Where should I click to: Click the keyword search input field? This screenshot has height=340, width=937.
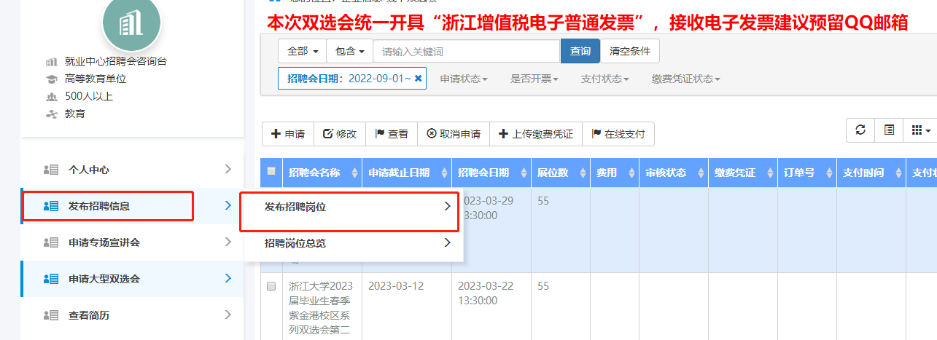pos(466,51)
